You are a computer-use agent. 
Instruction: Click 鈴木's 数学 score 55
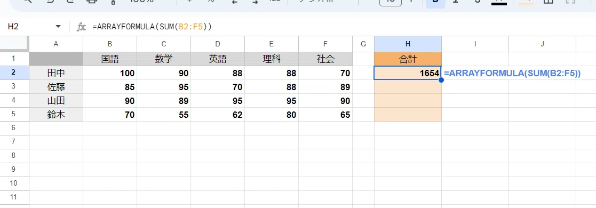(164, 115)
